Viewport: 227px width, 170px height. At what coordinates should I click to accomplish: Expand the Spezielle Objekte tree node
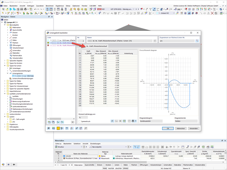click(5, 61)
